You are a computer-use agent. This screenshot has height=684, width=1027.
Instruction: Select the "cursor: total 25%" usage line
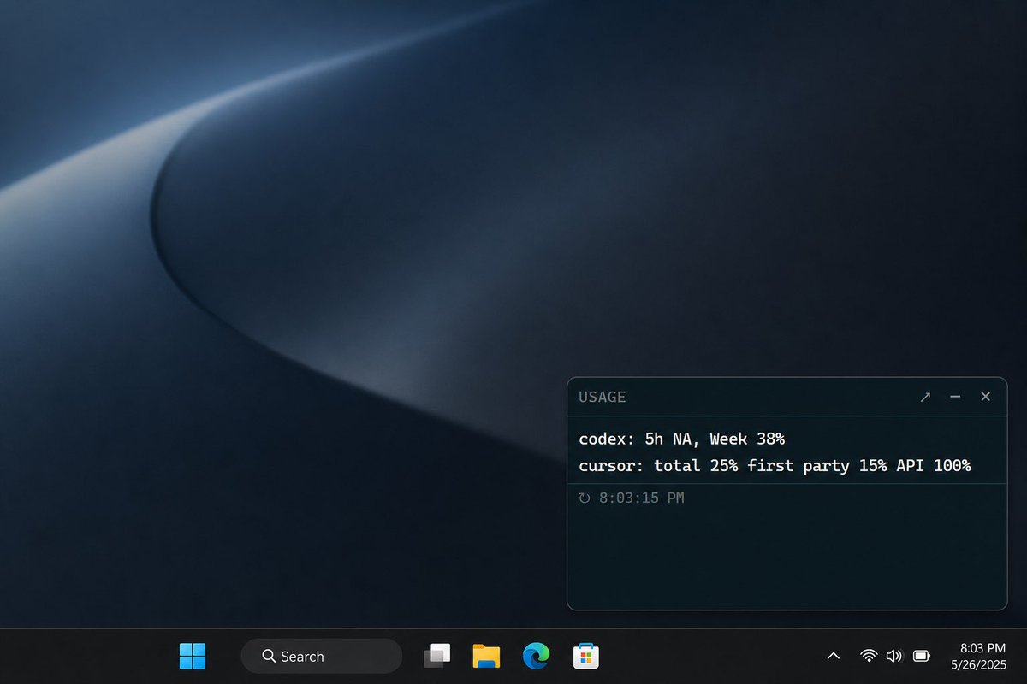(x=775, y=466)
